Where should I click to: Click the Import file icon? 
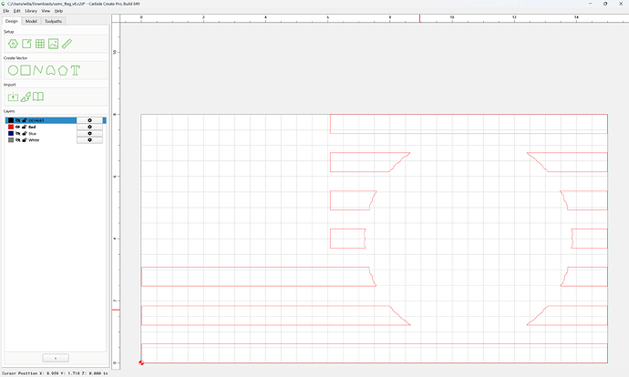click(13, 97)
